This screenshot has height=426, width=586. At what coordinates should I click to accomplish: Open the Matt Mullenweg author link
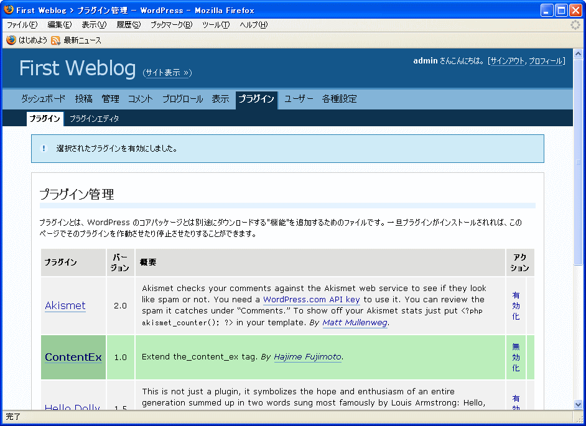click(x=355, y=323)
